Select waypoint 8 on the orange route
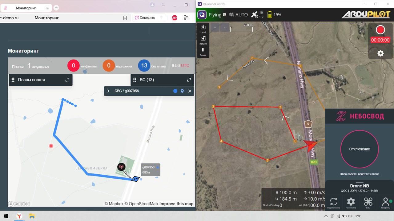This screenshot has width=394, height=221. tap(252, 58)
